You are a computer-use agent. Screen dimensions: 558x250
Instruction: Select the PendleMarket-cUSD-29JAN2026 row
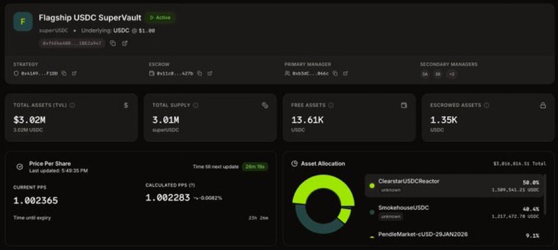[454, 236]
